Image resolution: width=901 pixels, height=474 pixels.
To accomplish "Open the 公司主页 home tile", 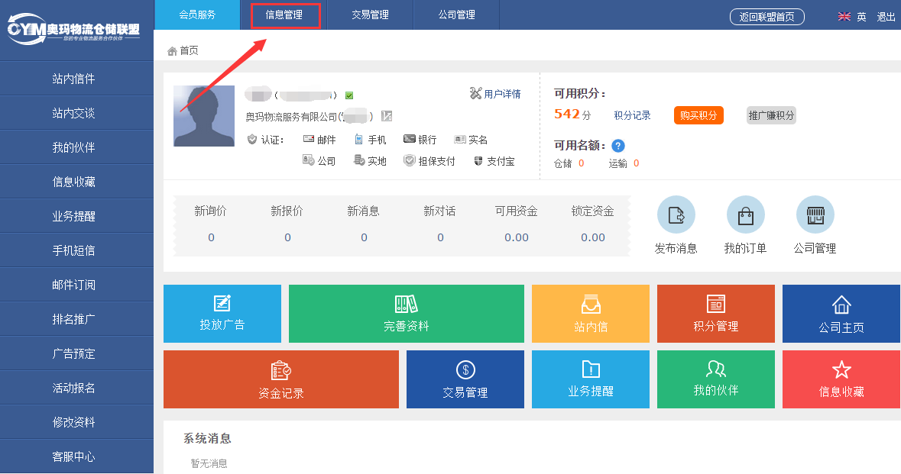I will pos(841,314).
